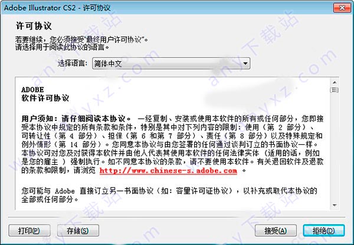Click the 选择语言: label
This screenshot has height=245, width=354.
point(72,64)
